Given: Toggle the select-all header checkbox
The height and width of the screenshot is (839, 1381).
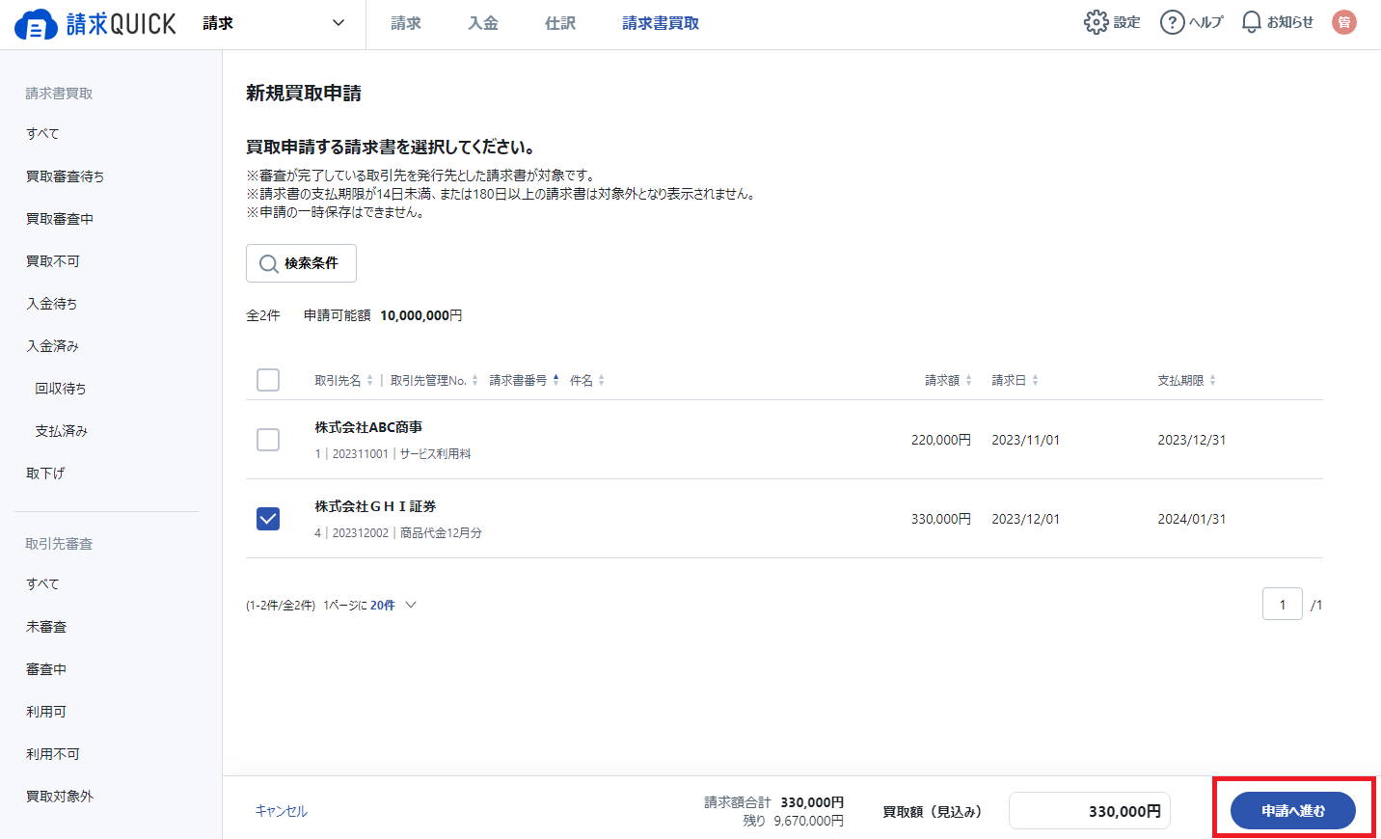Looking at the screenshot, I should coord(268,380).
